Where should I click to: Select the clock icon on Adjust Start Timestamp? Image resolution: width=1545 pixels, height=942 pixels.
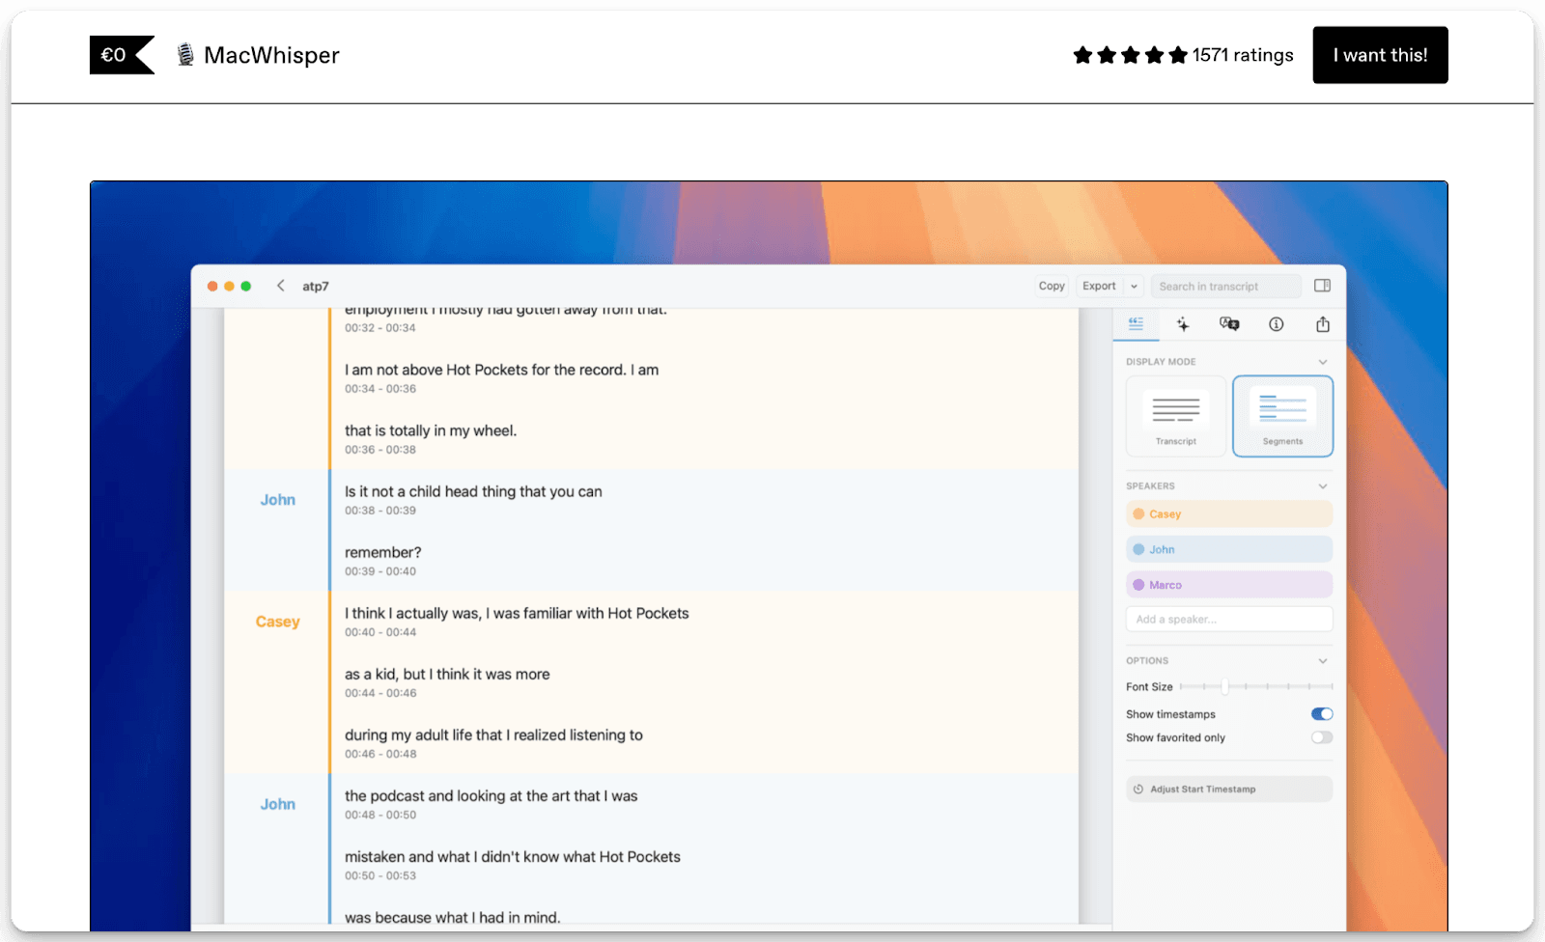[1139, 789]
